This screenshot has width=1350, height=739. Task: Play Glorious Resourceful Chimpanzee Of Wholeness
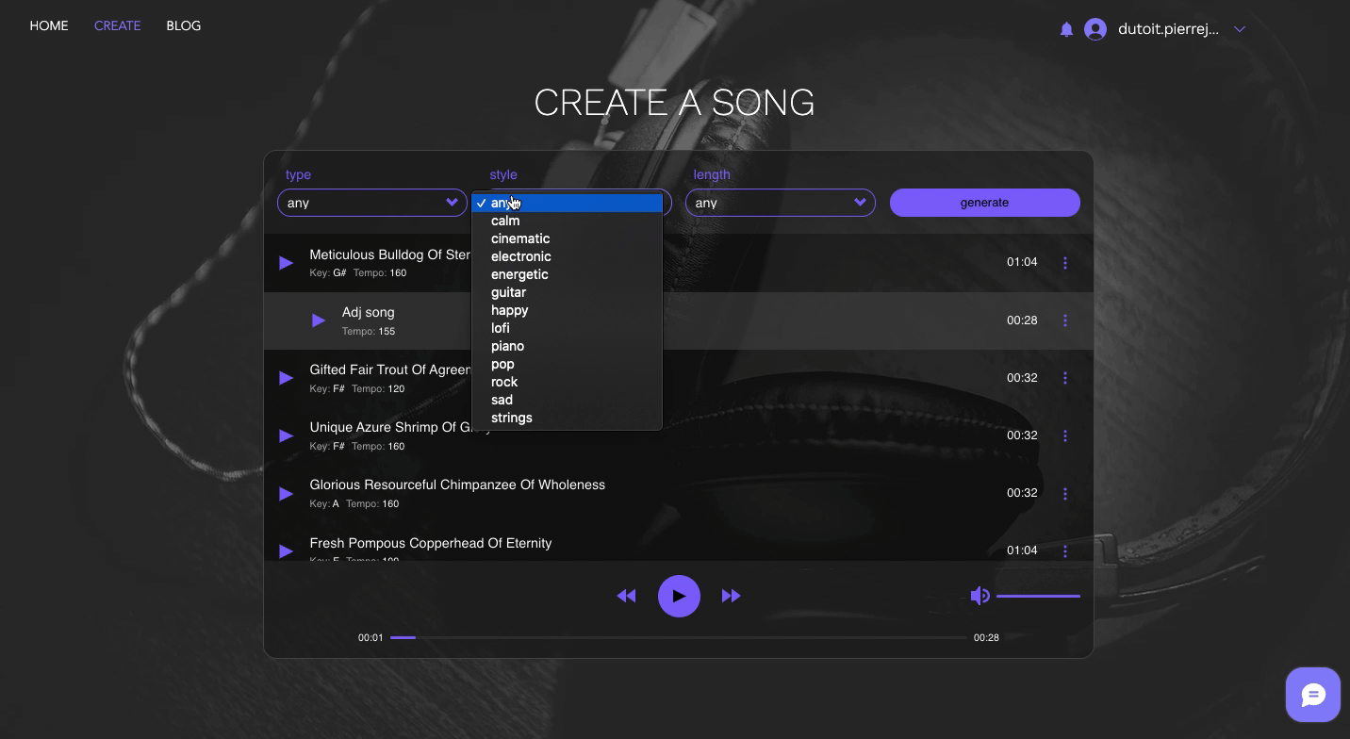[x=287, y=493]
